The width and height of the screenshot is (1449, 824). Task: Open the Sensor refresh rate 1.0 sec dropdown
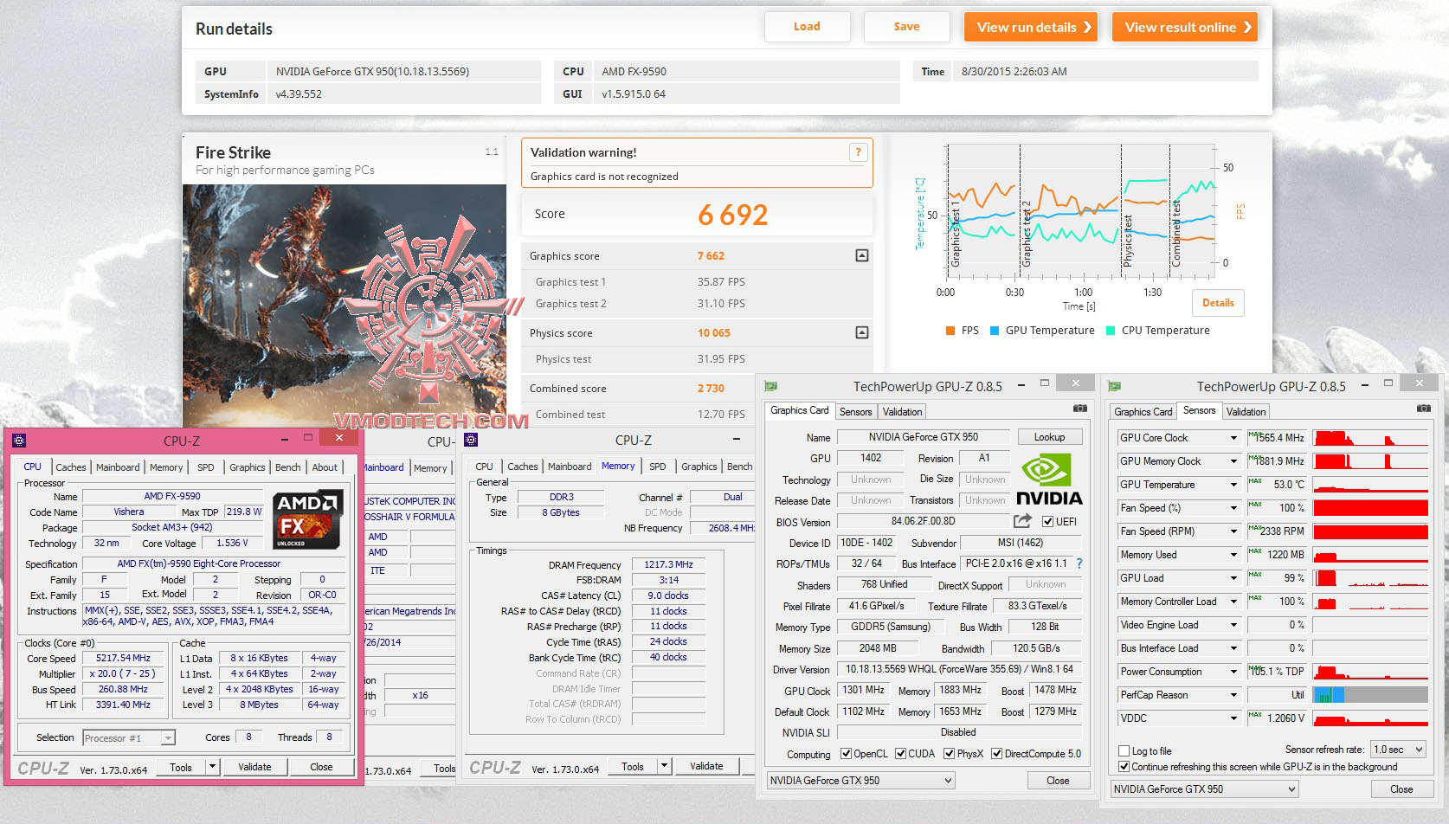(x=1398, y=750)
